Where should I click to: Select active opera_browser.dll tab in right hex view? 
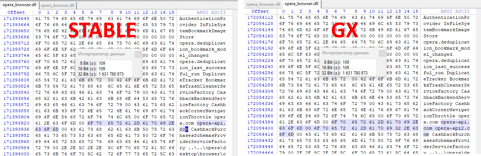301,4
